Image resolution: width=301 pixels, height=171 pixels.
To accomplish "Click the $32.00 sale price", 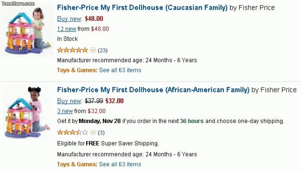I will coord(114,101).
